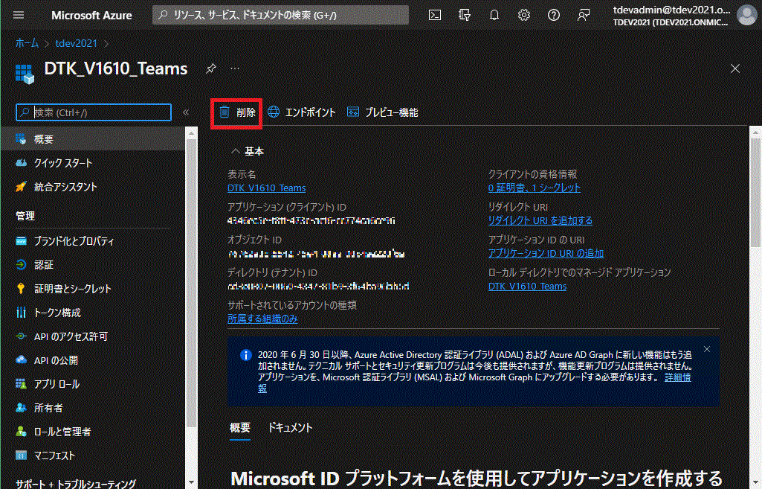
Task: Click リダイレクト URI を追加する
Action: [540, 220]
